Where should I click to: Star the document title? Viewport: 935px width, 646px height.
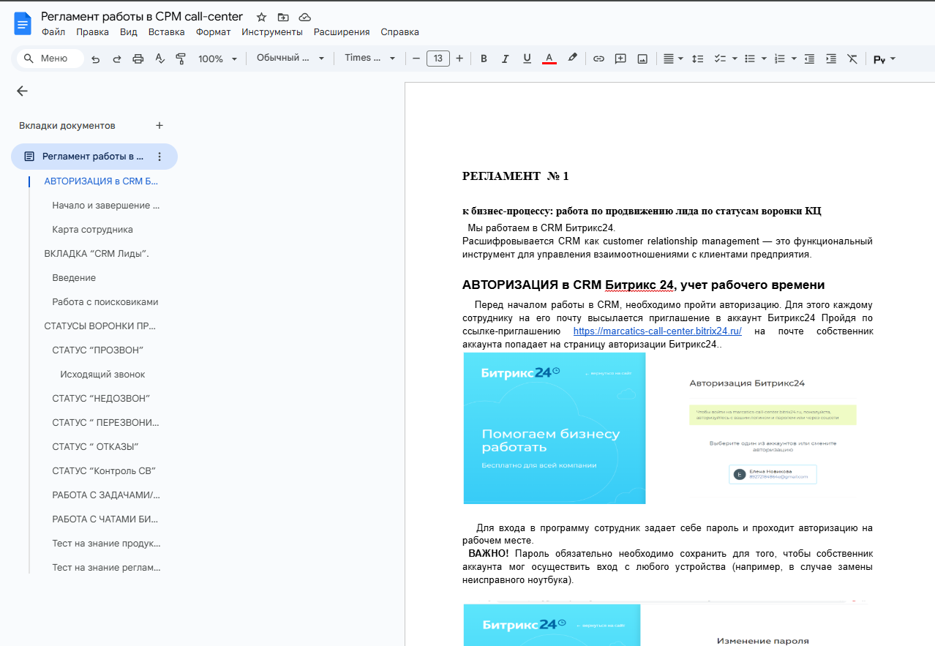[x=261, y=17]
